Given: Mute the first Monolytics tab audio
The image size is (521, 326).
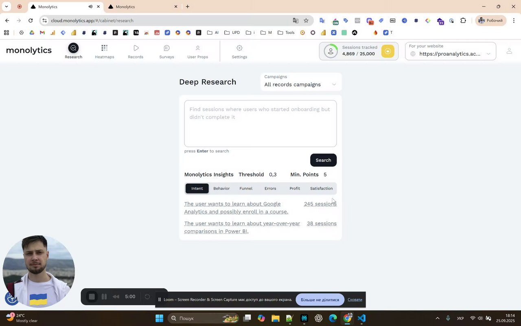Looking at the screenshot, I should [90, 7].
